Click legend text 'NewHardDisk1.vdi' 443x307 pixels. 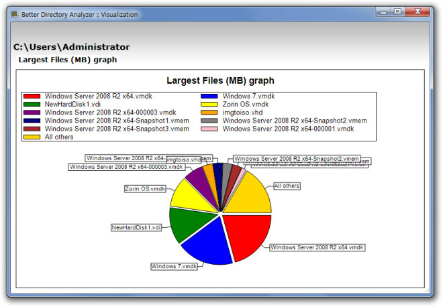tap(72, 105)
